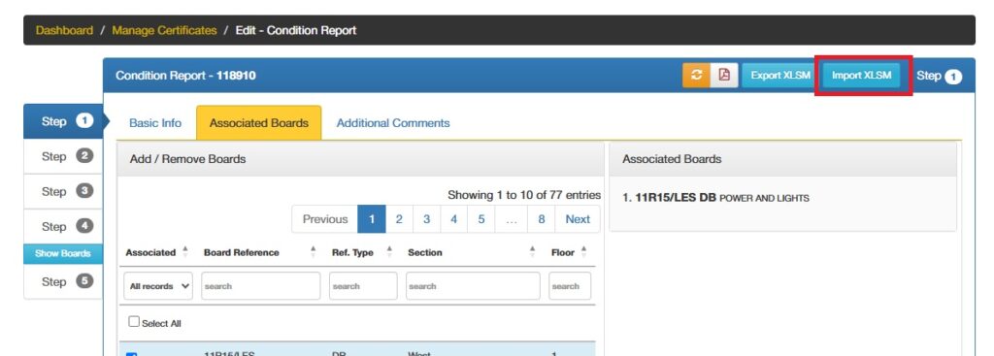994x356 pixels.
Task: Sort by the Floor column
Action: [x=569, y=252]
